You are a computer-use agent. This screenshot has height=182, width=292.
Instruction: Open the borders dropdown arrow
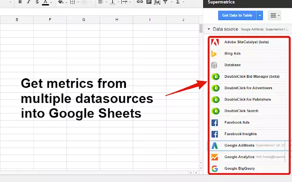(x=78, y=2)
